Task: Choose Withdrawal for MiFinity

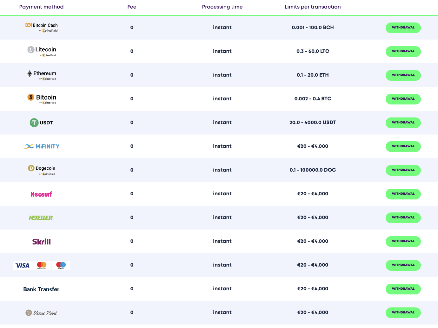Action: (403, 146)
